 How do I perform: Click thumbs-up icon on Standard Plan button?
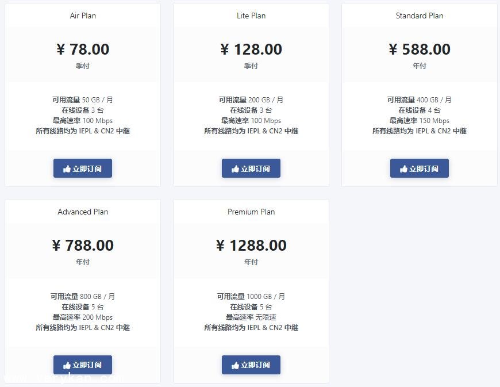click(x=404, y=169)
